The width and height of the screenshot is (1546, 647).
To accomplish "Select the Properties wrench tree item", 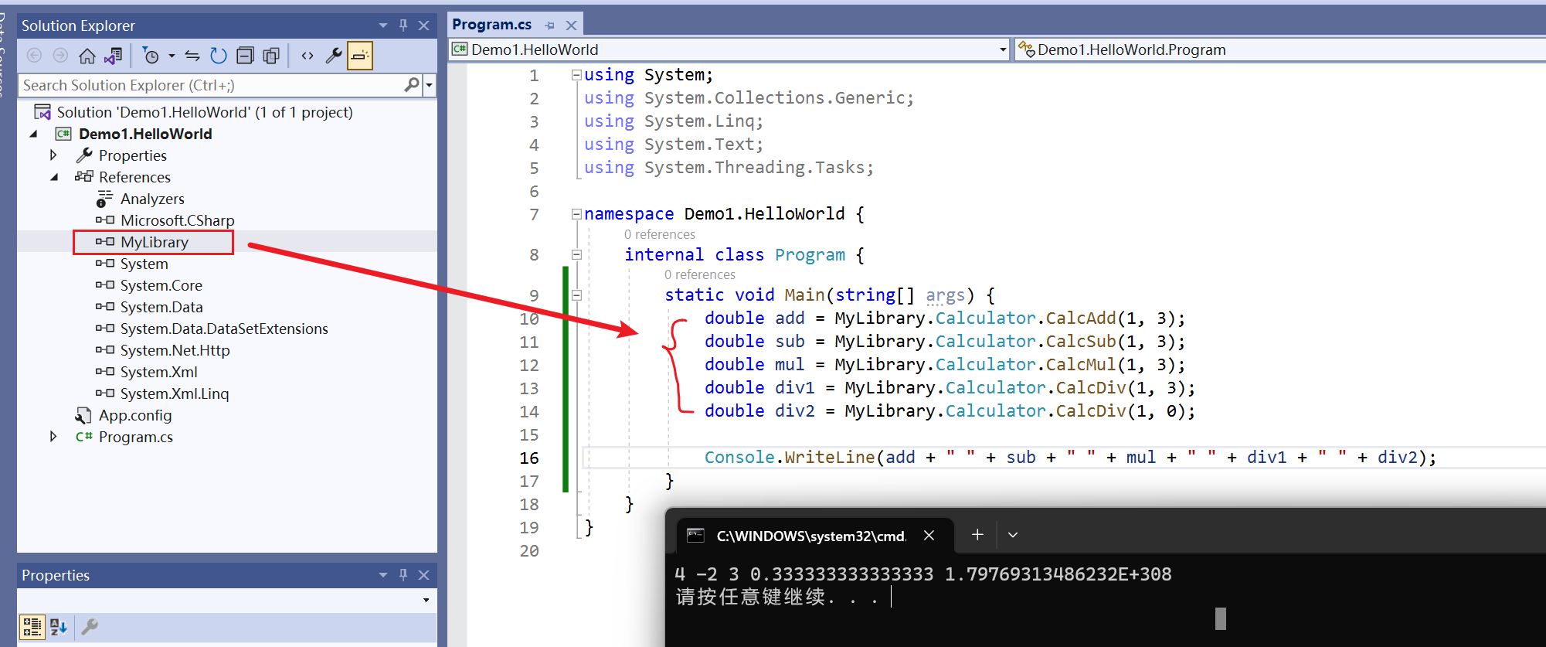I will [x=133, y=155].
